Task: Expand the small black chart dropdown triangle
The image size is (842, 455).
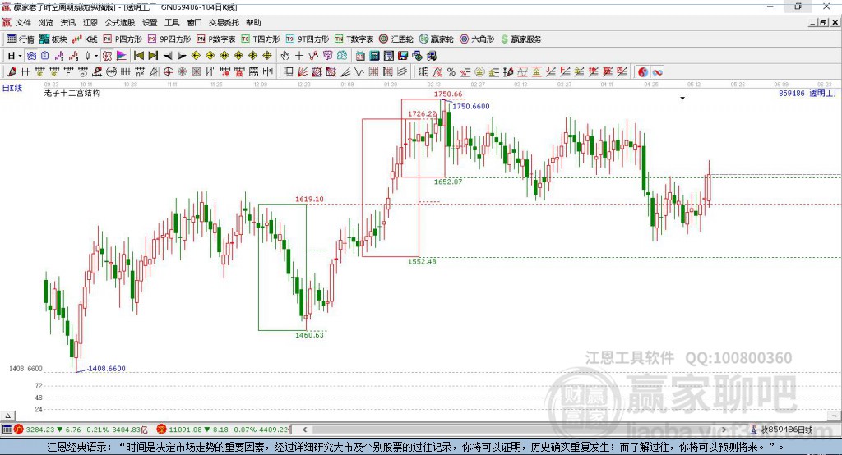Action: click(x=682, y=99)
